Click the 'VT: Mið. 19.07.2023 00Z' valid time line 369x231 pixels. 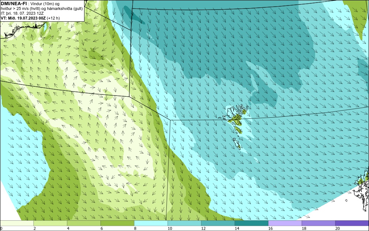(30, 18)
